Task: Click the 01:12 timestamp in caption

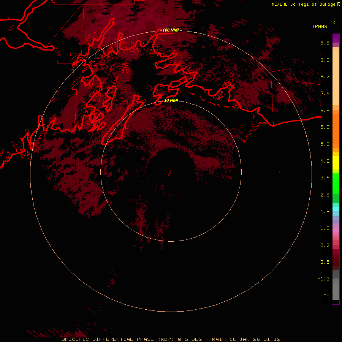Action: (272, 339)
